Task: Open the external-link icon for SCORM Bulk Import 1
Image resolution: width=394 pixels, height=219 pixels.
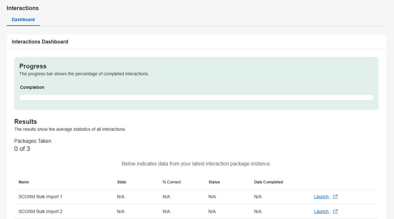Action: click(x=336, y=197)
